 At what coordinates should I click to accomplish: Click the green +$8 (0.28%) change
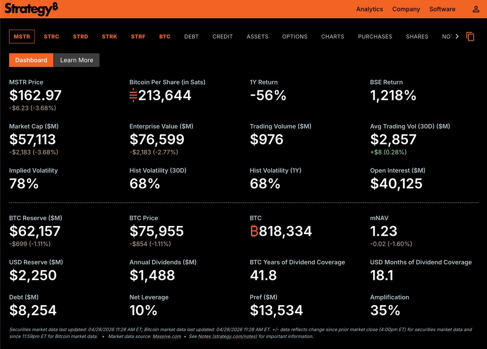(x=388, y=152)
